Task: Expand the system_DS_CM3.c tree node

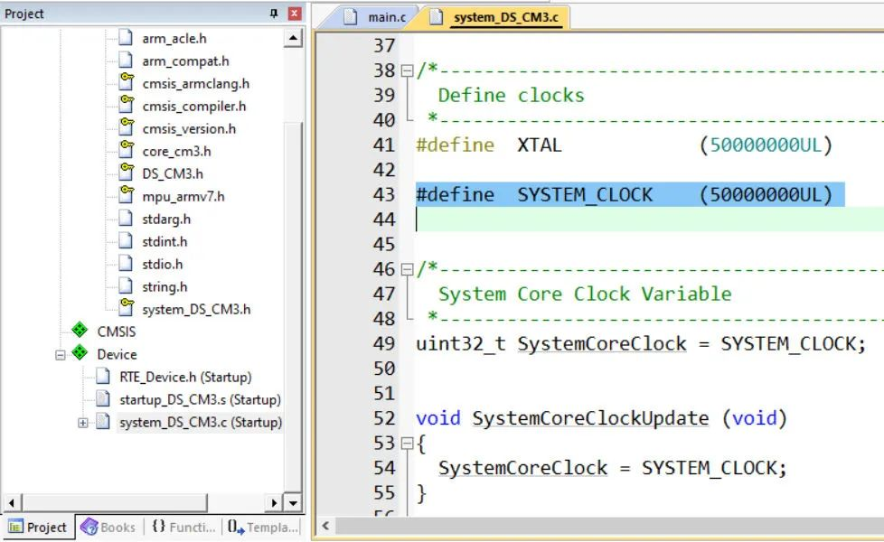Action: [83, 423]
